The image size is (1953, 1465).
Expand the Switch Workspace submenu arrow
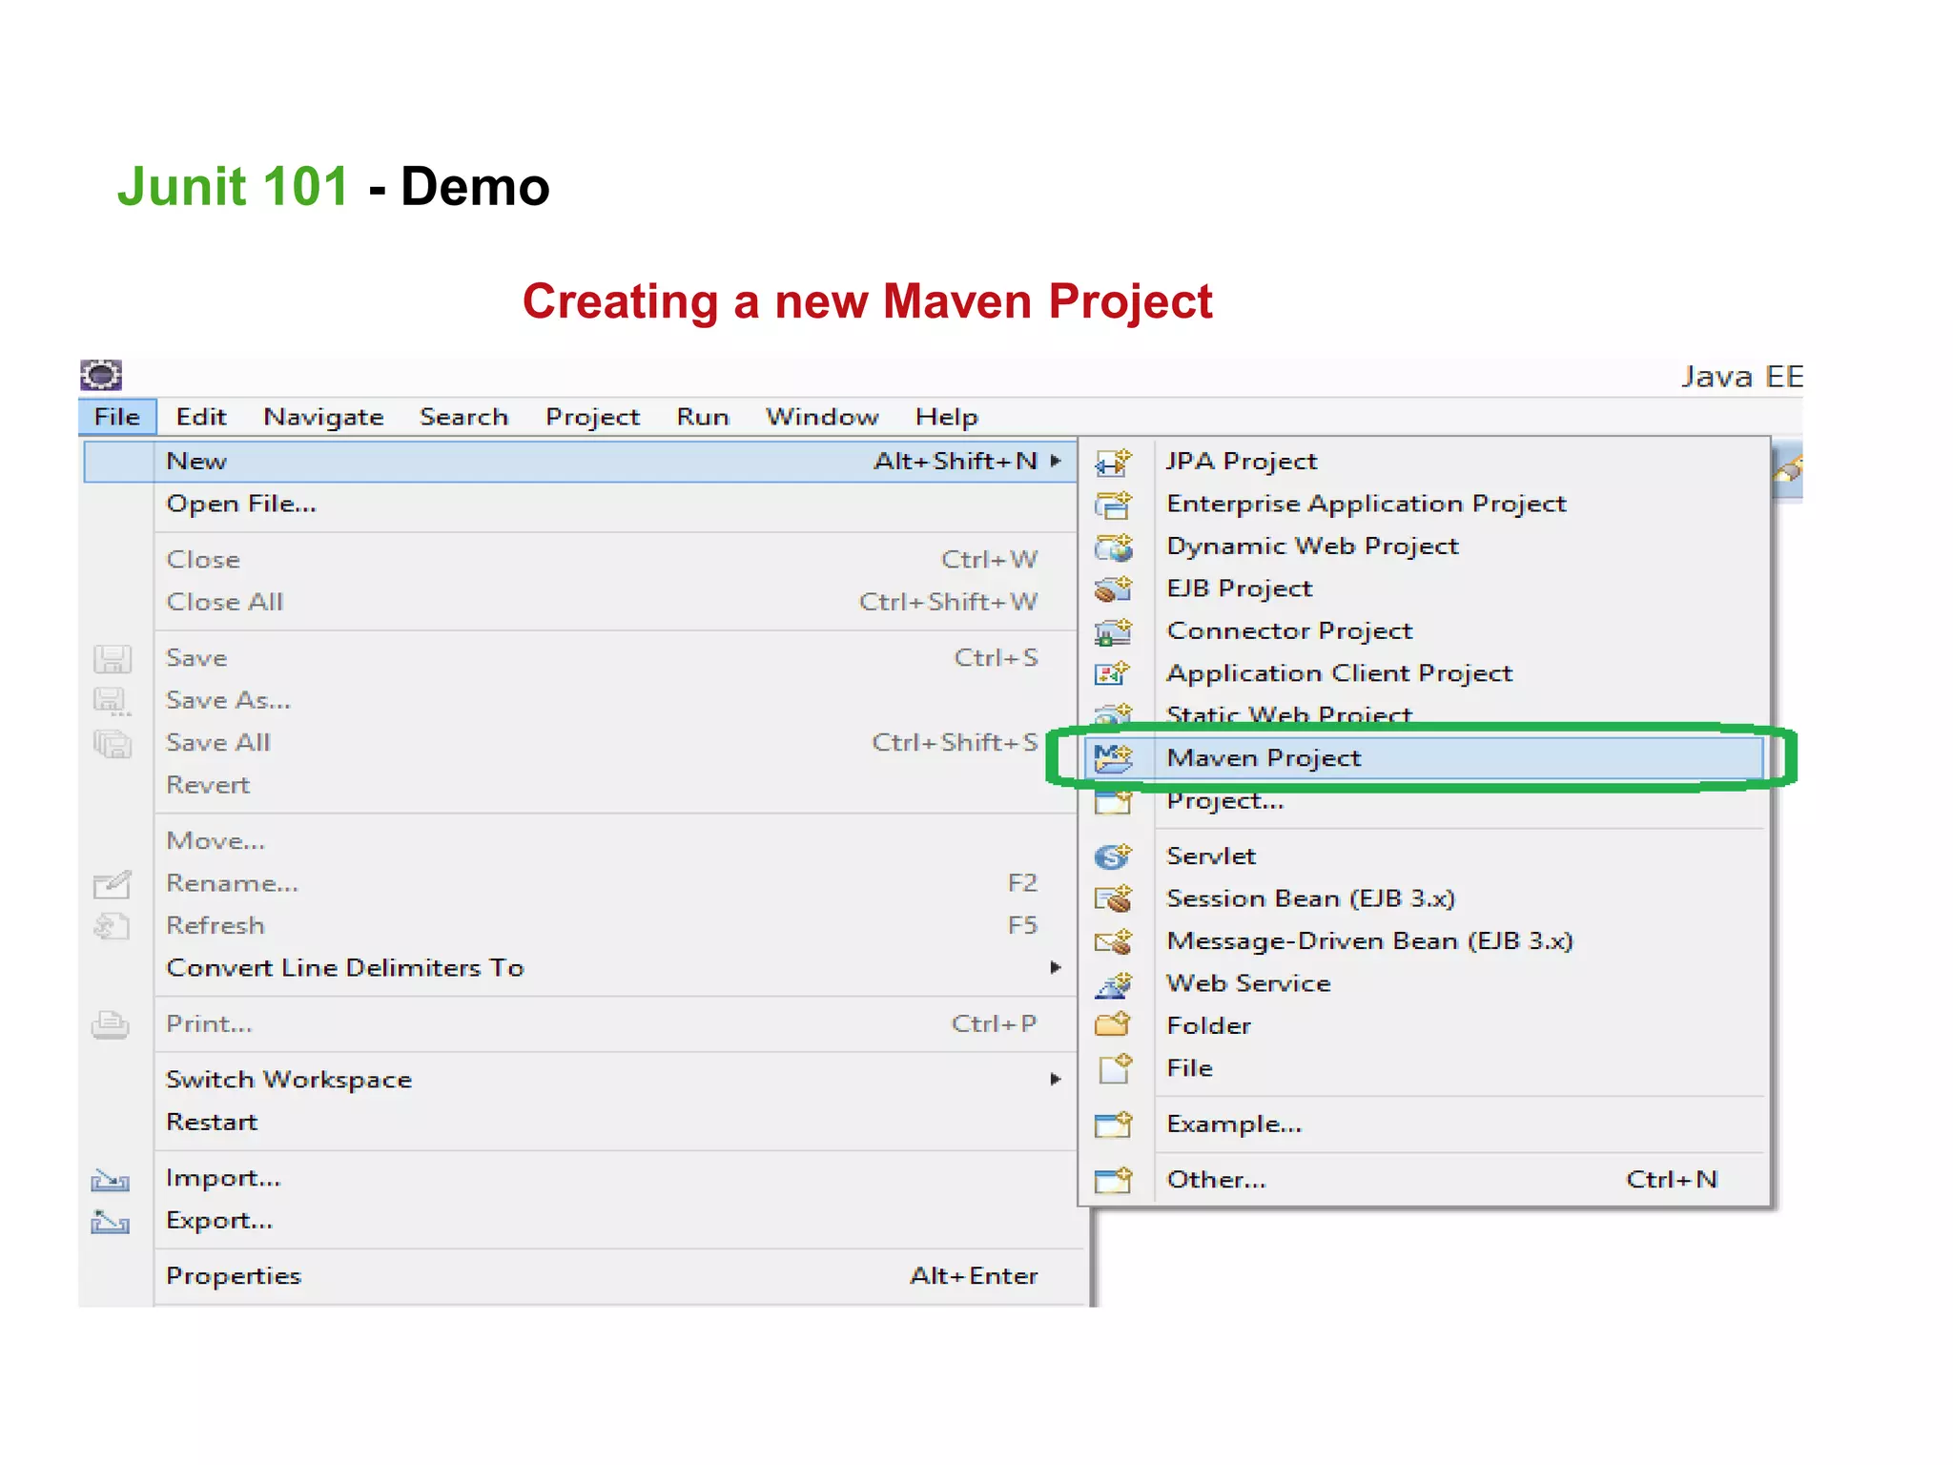pos(1056,1080)
